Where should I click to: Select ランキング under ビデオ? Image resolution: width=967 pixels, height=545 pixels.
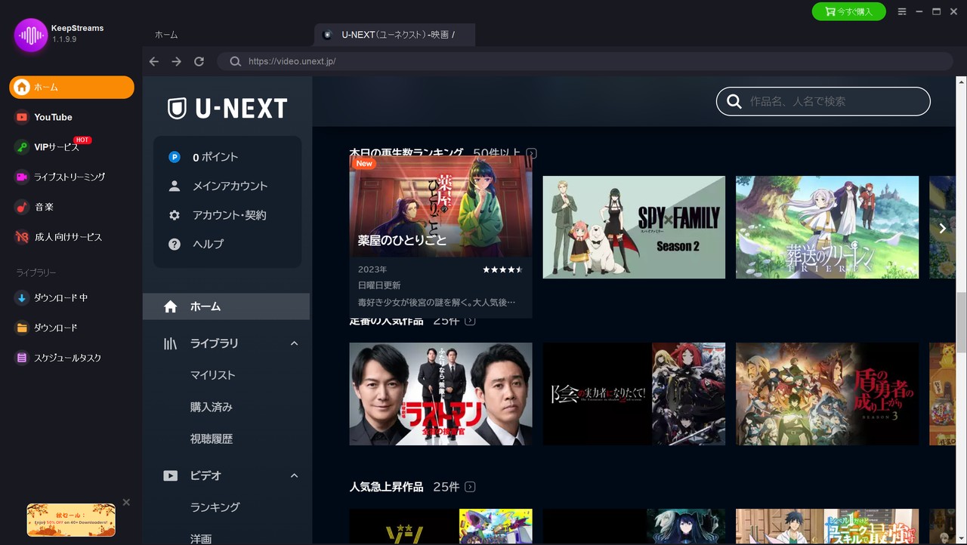(x=215, y=507)
